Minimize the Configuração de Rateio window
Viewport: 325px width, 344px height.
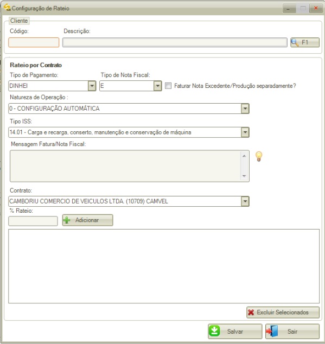289,8
